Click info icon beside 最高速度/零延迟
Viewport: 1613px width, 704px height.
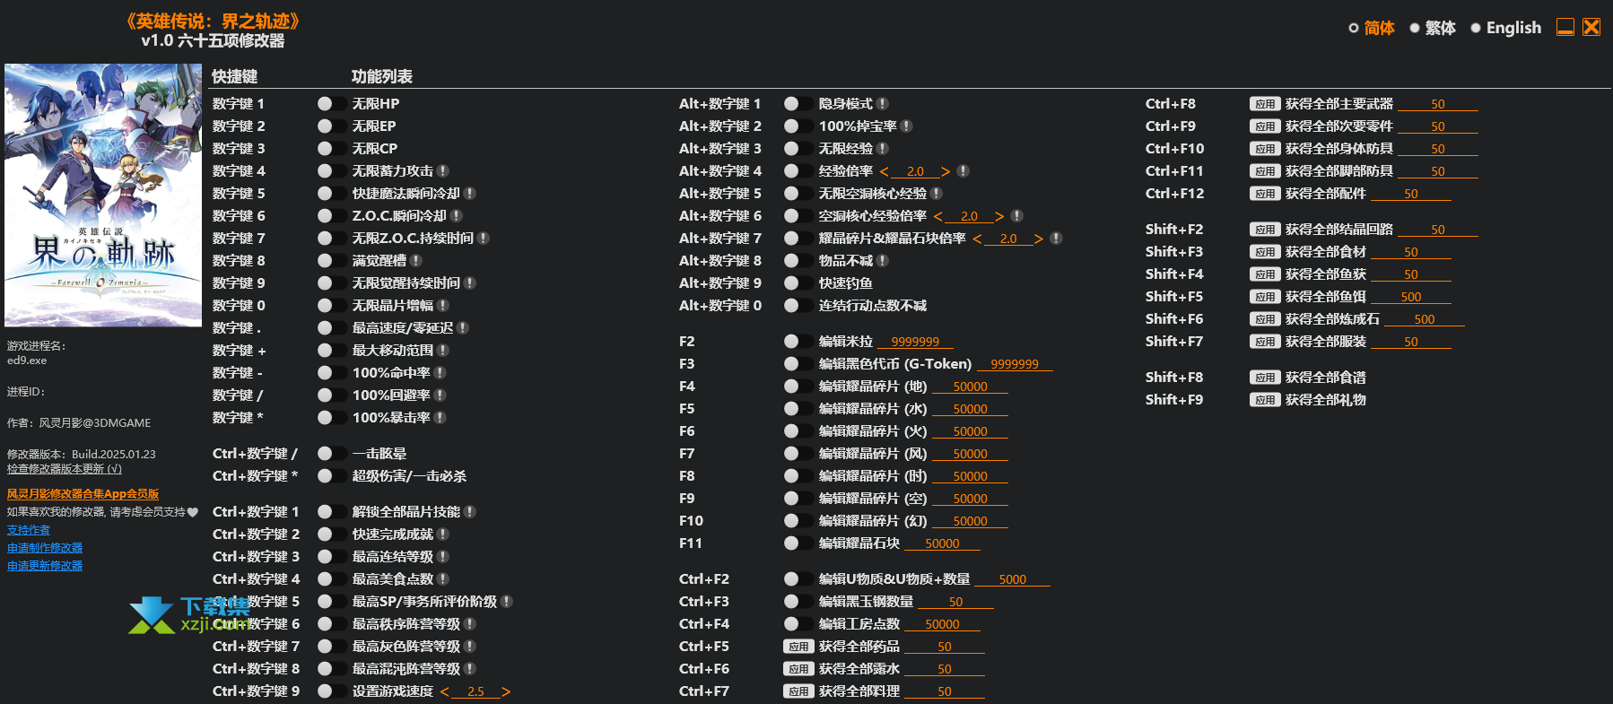pyautogui.click(x=463, y=327)
